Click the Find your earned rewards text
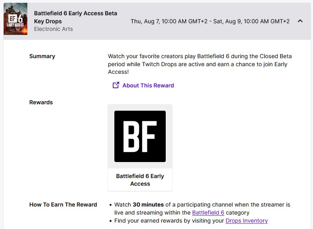 (x=169, y=221)
